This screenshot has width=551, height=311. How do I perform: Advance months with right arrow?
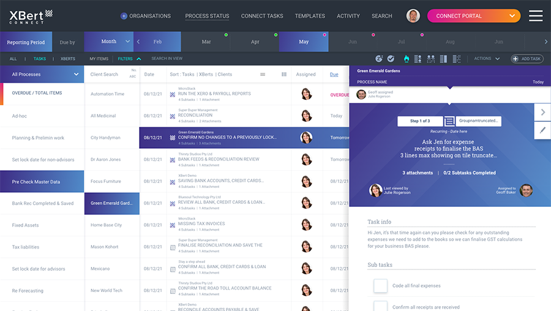[x=545, y=42]
